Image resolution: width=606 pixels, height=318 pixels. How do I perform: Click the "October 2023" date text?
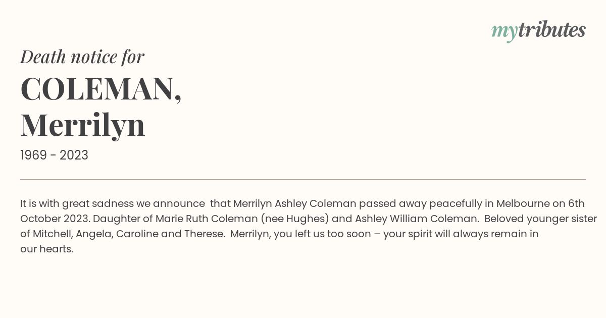point(55,219)
